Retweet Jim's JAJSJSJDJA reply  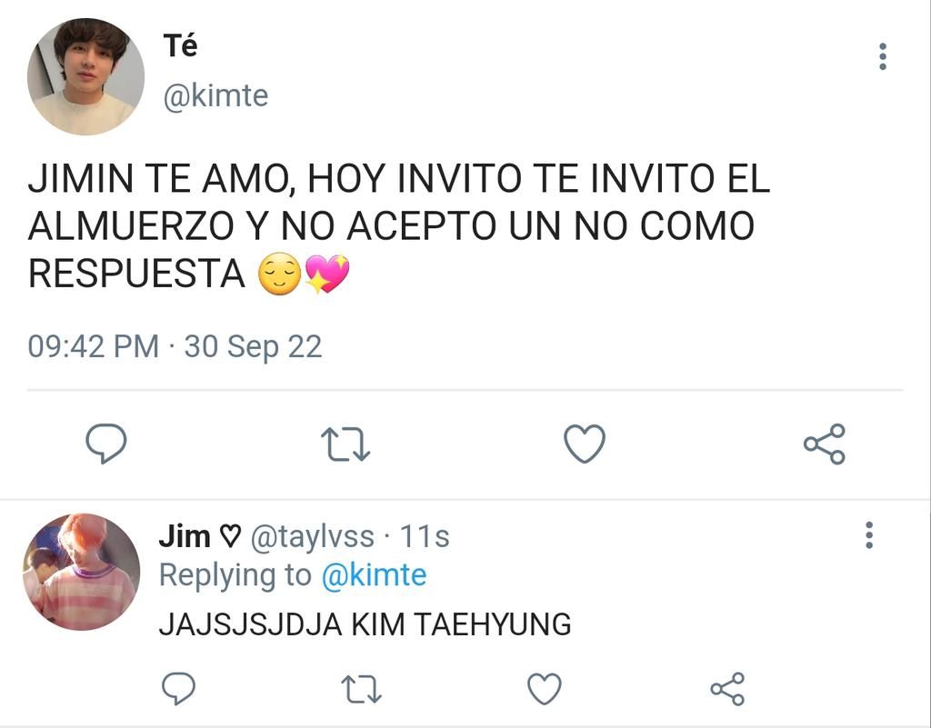(362, 689)
